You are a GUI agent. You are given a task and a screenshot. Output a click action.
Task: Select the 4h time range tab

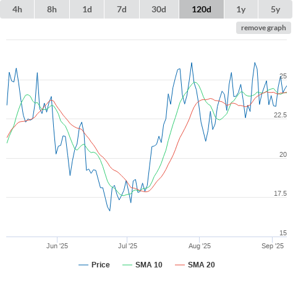(x=17, y=9)
